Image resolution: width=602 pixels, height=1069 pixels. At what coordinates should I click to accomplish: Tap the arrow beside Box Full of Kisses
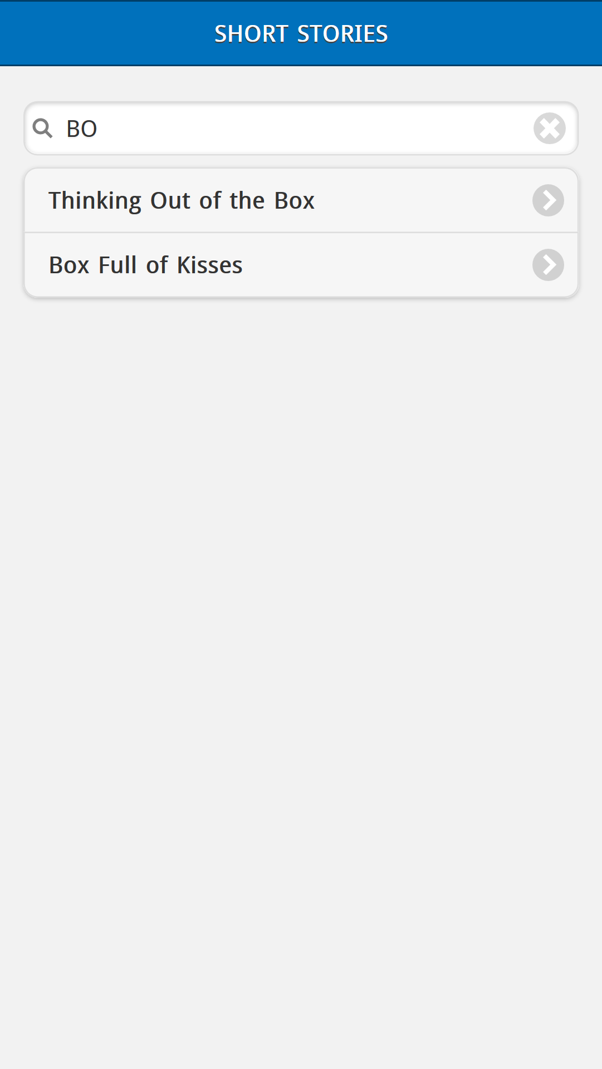point(548,265)
